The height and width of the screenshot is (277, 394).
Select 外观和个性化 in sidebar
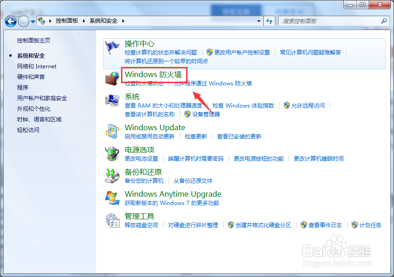(x=34, y=109)
